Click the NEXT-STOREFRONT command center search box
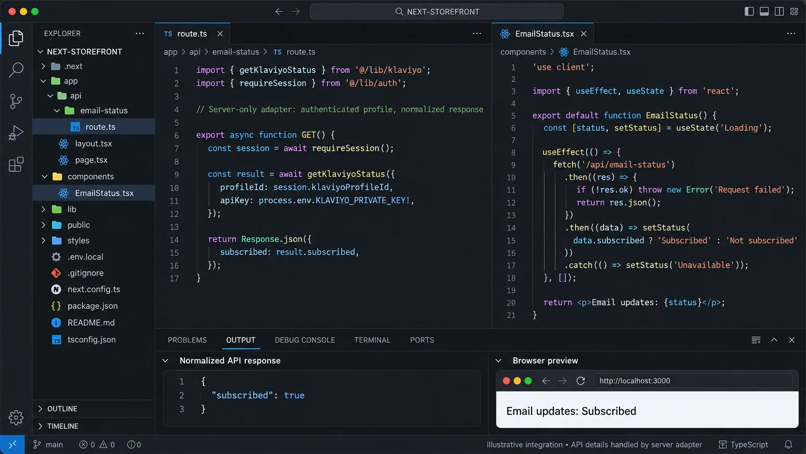Viewport: 806px width, 454px height. click(x=437, y=12)
